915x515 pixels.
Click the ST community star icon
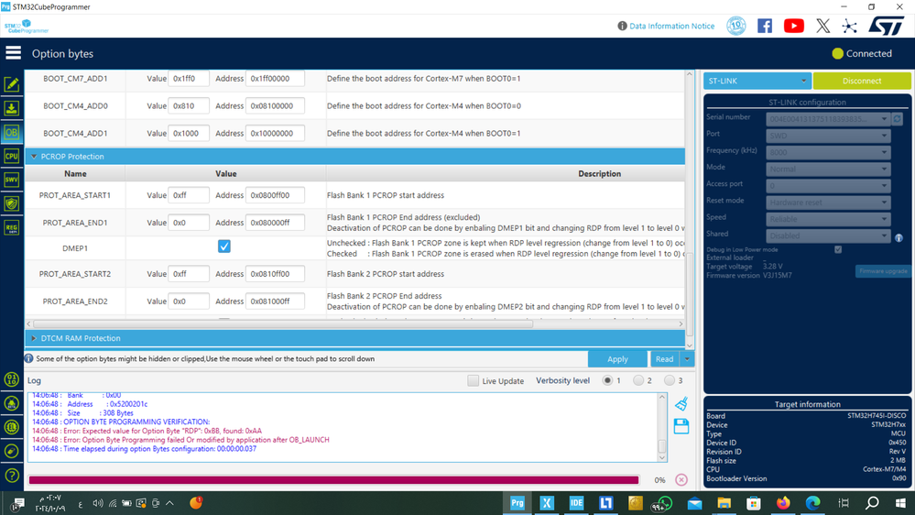(x=850, y=26)
